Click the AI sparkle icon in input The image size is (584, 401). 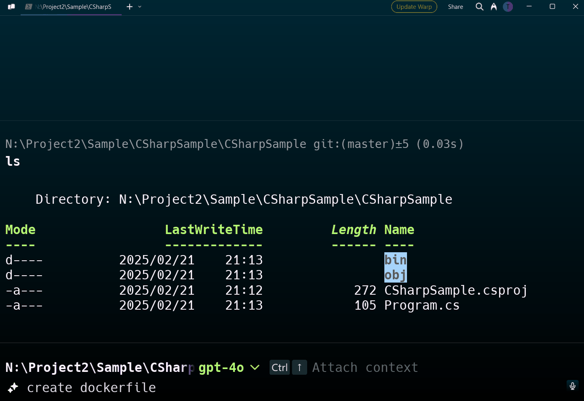(13, 388)
